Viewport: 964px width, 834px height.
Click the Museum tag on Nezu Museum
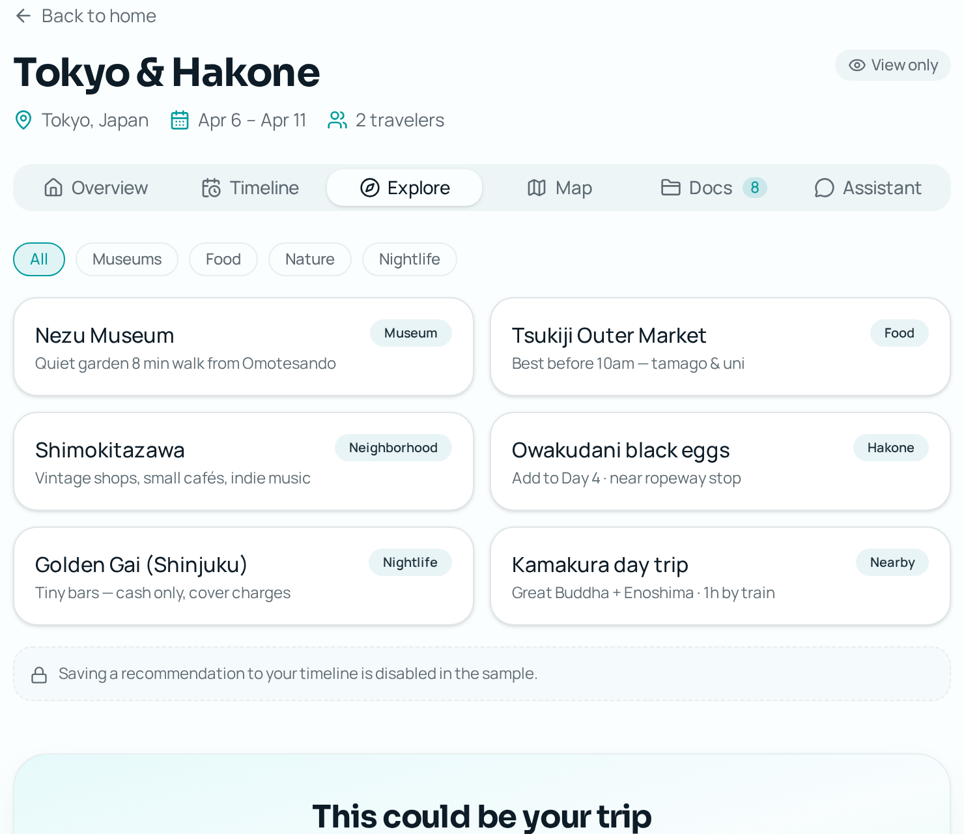(x=411, y=333)
